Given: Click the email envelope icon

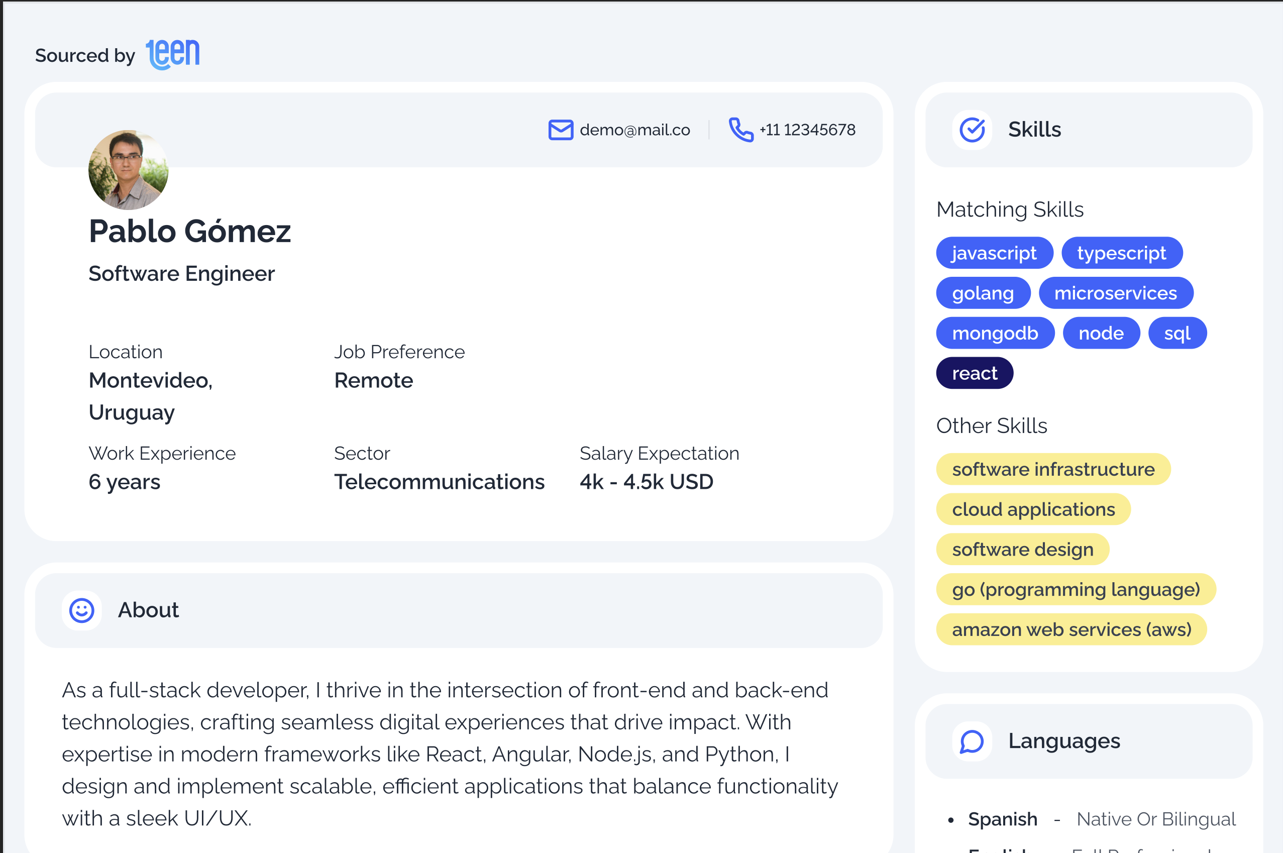Looking at the screenshot, I should [x=560, y=130].
